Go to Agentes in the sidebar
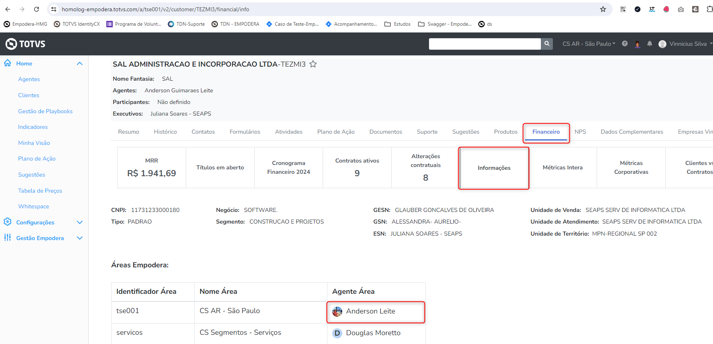Image resolution: width=713 pixels, height=344 pixels. click(29, 79)
